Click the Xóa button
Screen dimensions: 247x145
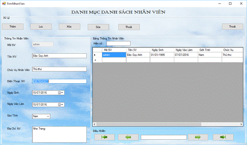coord(69,26)
